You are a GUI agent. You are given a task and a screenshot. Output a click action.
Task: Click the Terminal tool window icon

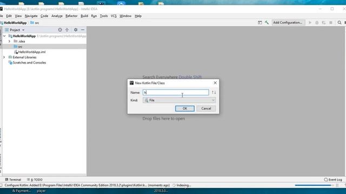click(6, 179)
